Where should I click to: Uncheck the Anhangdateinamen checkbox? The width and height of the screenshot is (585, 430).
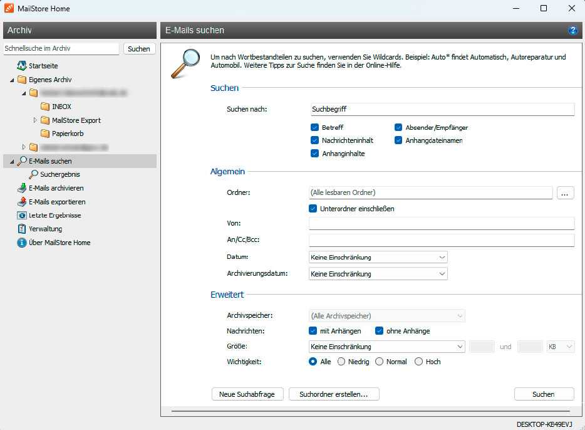click(398, 140)
